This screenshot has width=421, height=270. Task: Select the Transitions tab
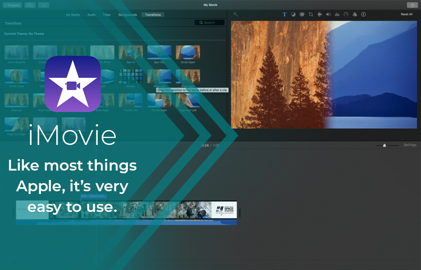(x=153, y=15)
